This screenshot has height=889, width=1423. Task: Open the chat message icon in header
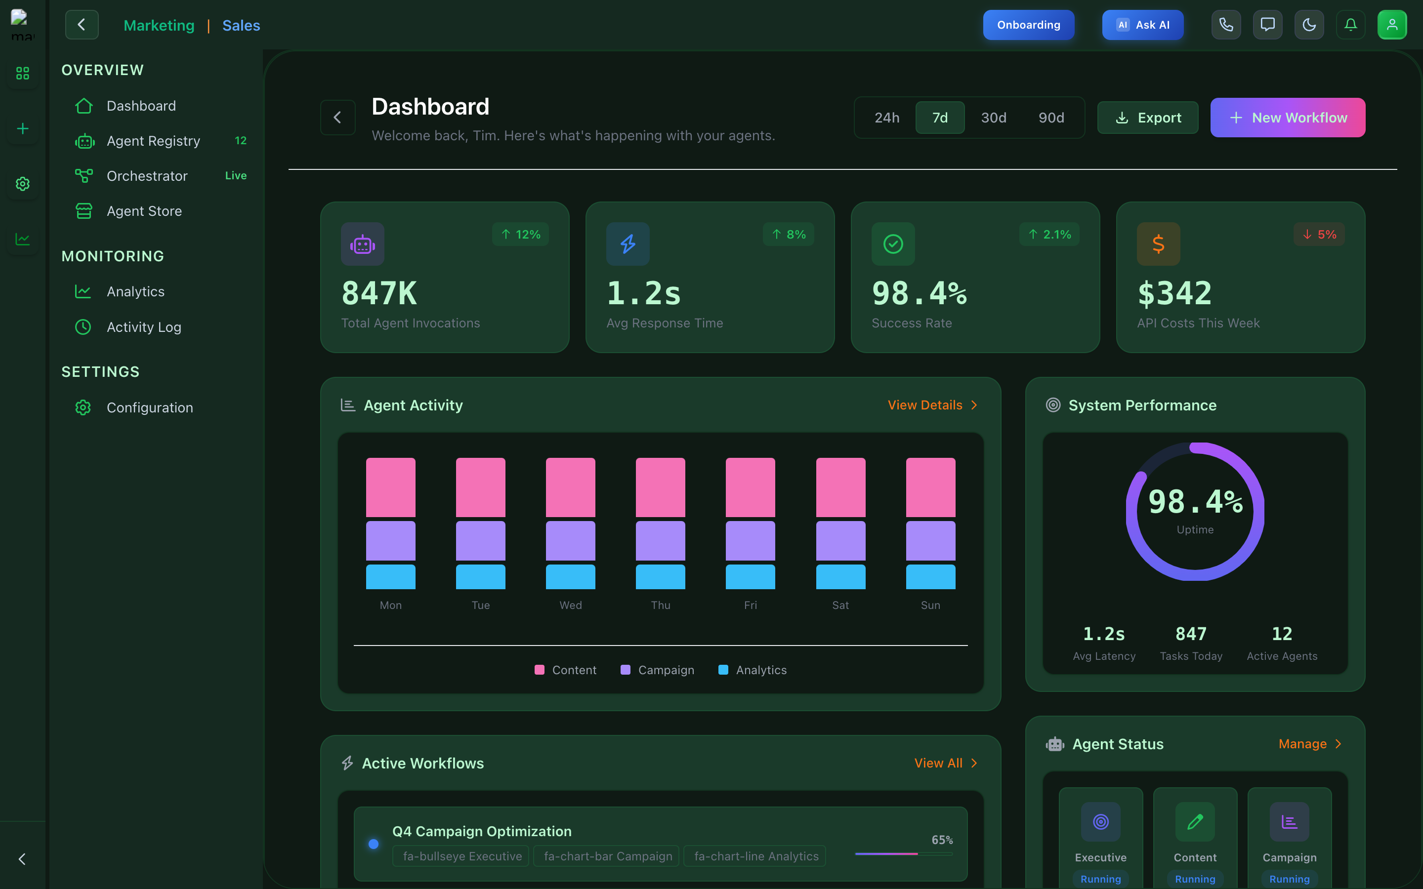[x=1268, y=25]
